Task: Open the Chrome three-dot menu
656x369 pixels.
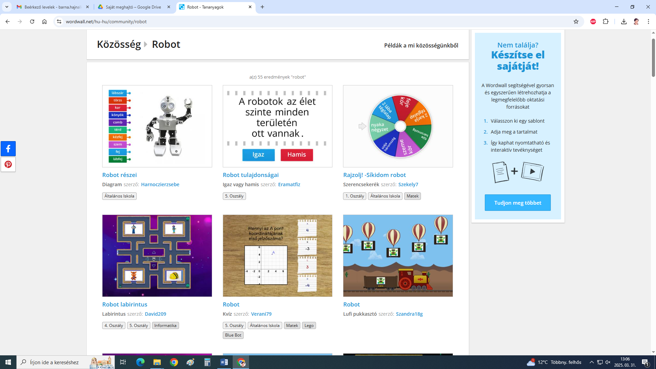Action: [x=648, y=22]
